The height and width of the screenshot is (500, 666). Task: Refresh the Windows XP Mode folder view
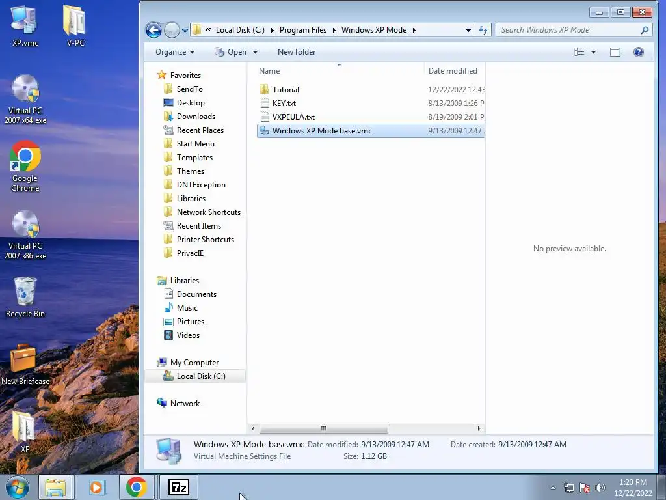point(483,30)
